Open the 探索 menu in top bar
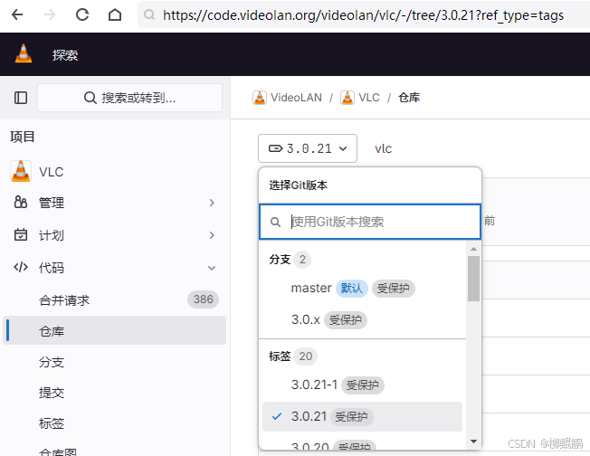590x456 pixels. pyautogui.click(x=65, y=55)
